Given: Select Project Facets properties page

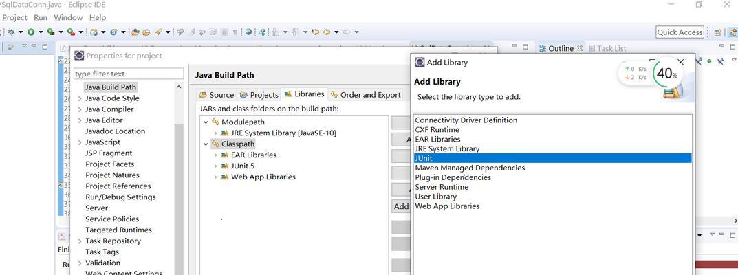Looking at the screenshot, I should [109, 164].
